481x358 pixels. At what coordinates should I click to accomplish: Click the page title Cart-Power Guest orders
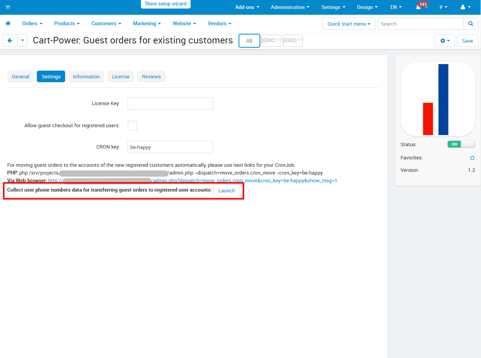click(133, 40)
